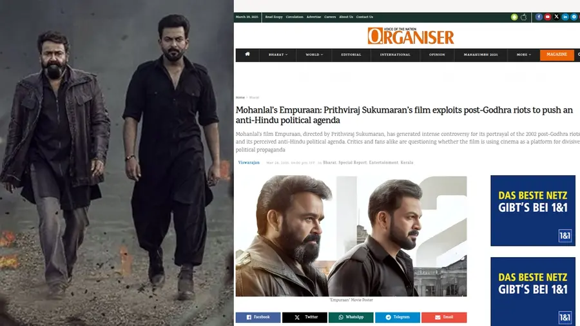
Task: Go to the Editorial section
Action: pos(351,55)
